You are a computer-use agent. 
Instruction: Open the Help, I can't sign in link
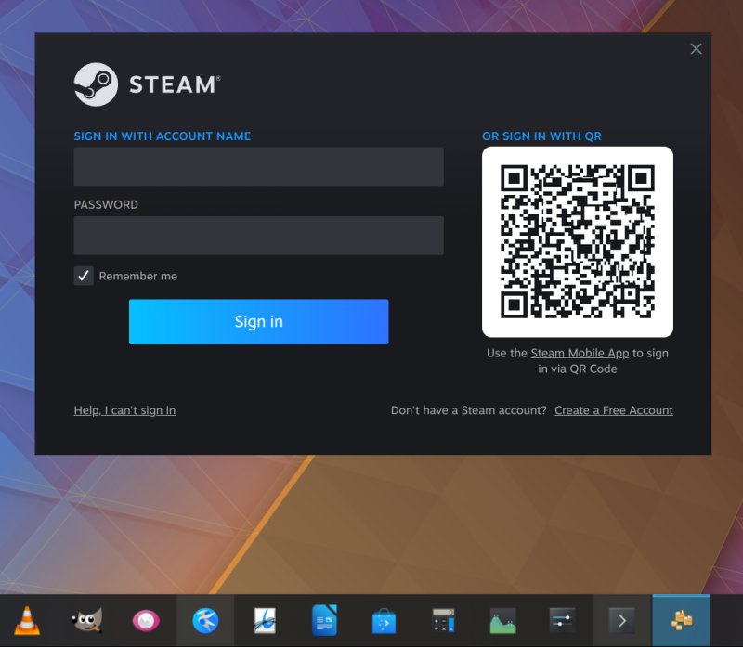124,410
